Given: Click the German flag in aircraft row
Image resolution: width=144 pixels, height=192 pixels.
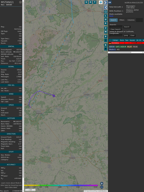Looking at the screenshot, I should pyautogui.click(x=110, y=43).
